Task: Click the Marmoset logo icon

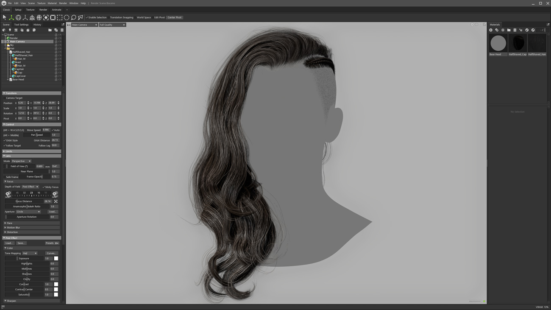Action: (x=4, y=3)
